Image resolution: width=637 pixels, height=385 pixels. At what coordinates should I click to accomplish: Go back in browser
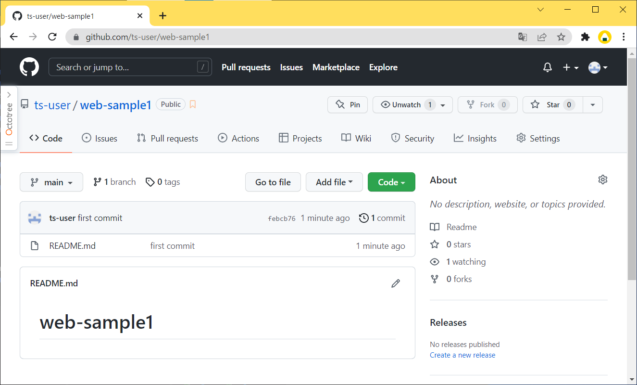point(13,37)
